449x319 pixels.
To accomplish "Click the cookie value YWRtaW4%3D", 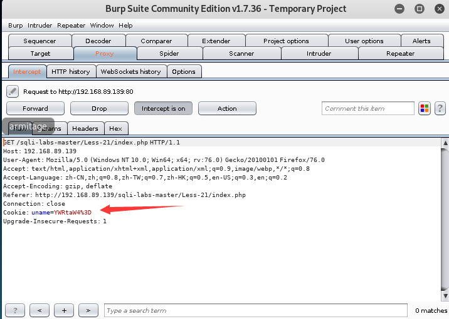I will pyautogui.click(x=73, y=213).
